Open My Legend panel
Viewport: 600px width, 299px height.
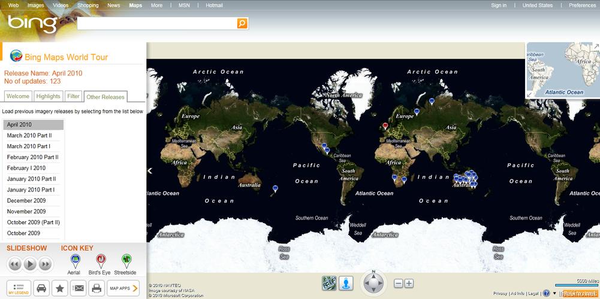19,288
